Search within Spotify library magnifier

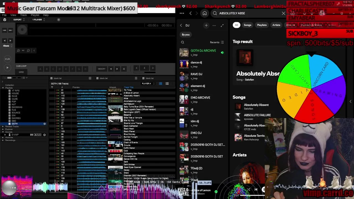183,42
